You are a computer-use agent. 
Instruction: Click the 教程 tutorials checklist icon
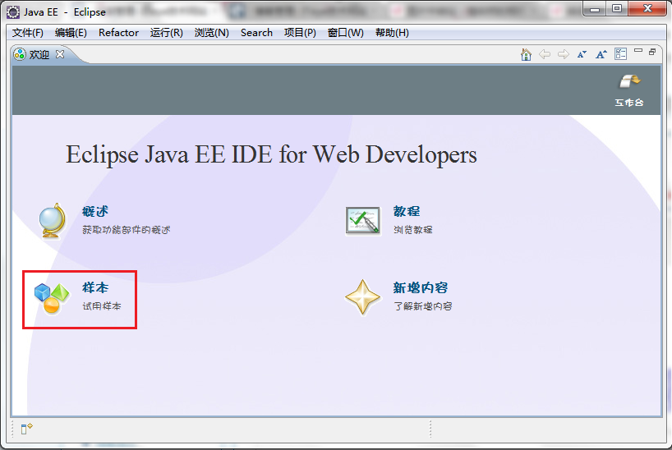[362, 221]
